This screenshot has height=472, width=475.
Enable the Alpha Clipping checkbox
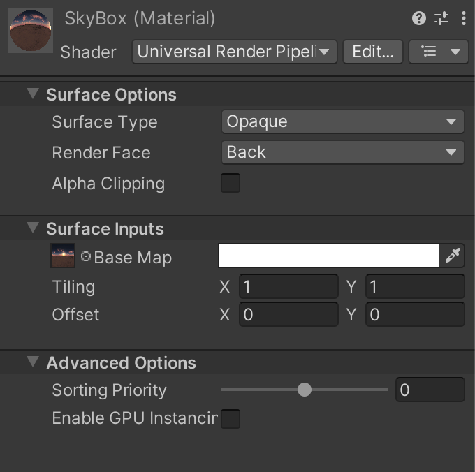click(x=231, y=183)
